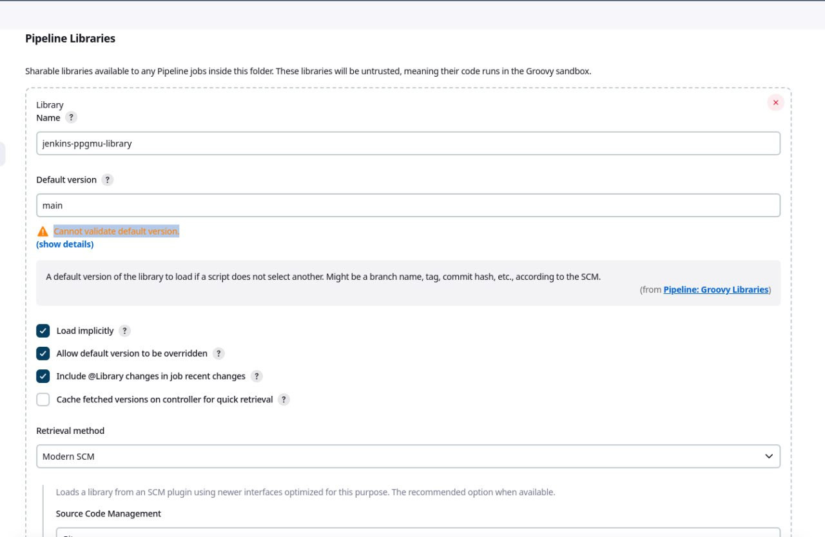Open help for the Name field

coord(72,117)
